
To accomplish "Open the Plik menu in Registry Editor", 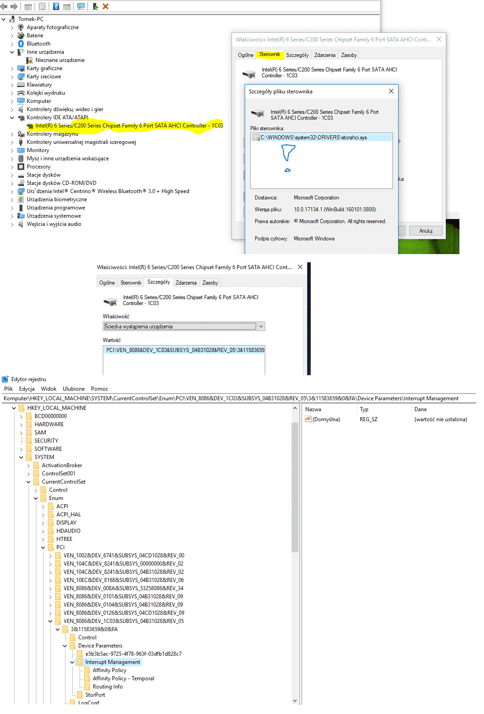I will (x=9, y=389).
